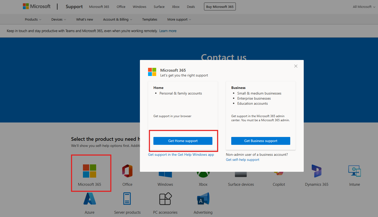Select the PC accessories icon
378x217 pixels.
165,199
